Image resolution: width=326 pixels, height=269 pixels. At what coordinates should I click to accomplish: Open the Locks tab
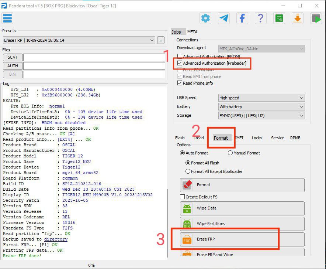tap(257, 138)
